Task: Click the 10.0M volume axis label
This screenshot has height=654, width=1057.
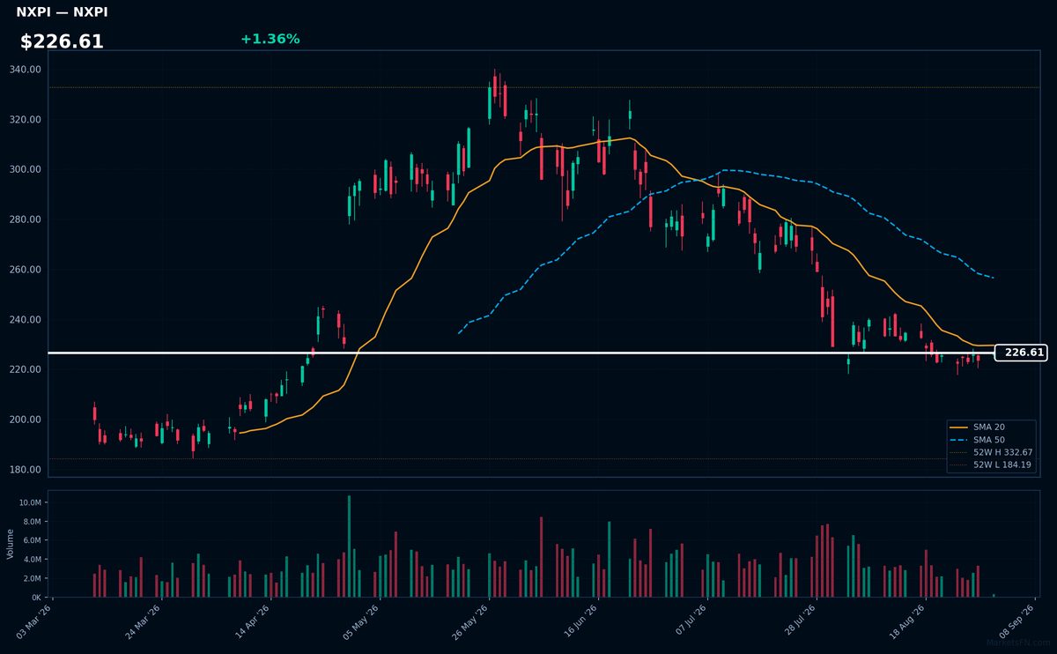Action: point(30,502)
